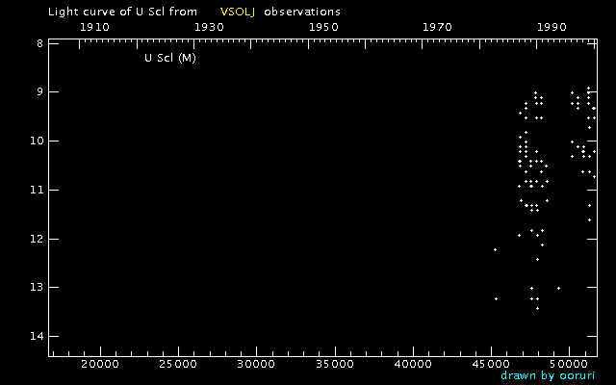Click the 1990 year label on top axis
The image size is (616, 385).
[x=552, y=28]
